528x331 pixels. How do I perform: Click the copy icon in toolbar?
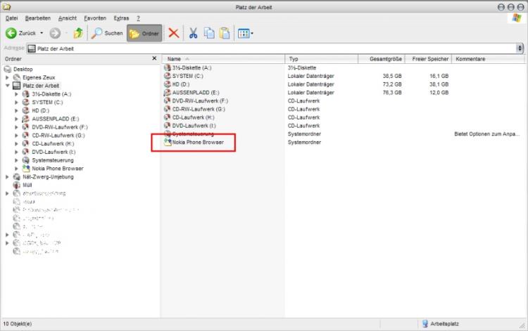209,33
